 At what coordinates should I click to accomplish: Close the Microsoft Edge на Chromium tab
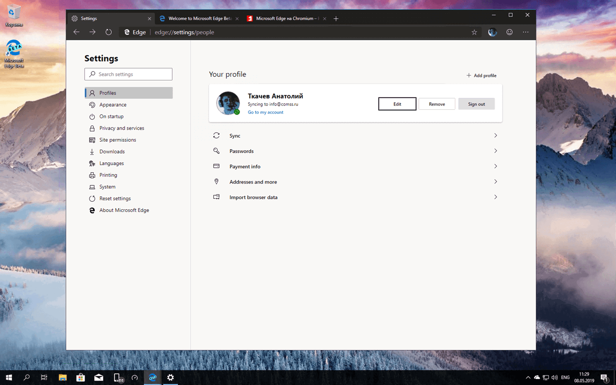click(x=324, y=18)
